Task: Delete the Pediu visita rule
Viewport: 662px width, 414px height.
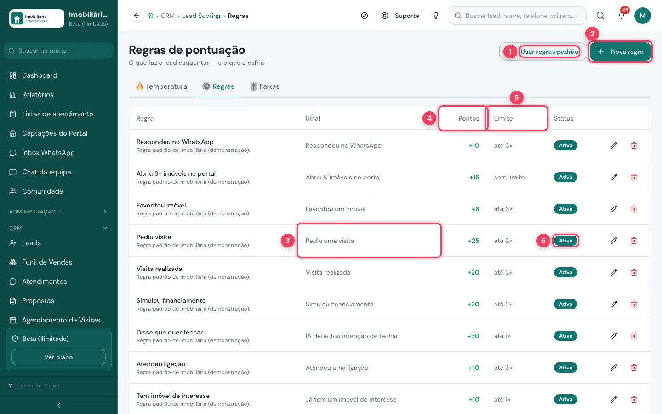Action: (634, 241)
